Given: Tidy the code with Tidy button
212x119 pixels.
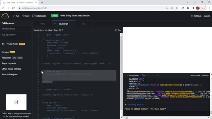Looking at the screenshot, I should 118,30.
